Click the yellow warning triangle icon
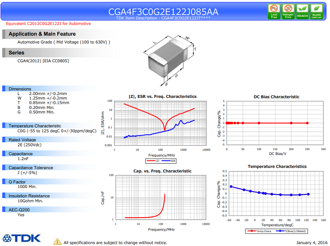Viewport: 330px width, 246px height. tap(57, 241)
